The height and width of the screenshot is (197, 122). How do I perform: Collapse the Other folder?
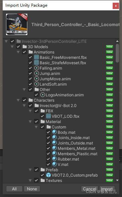click(24, 90)
